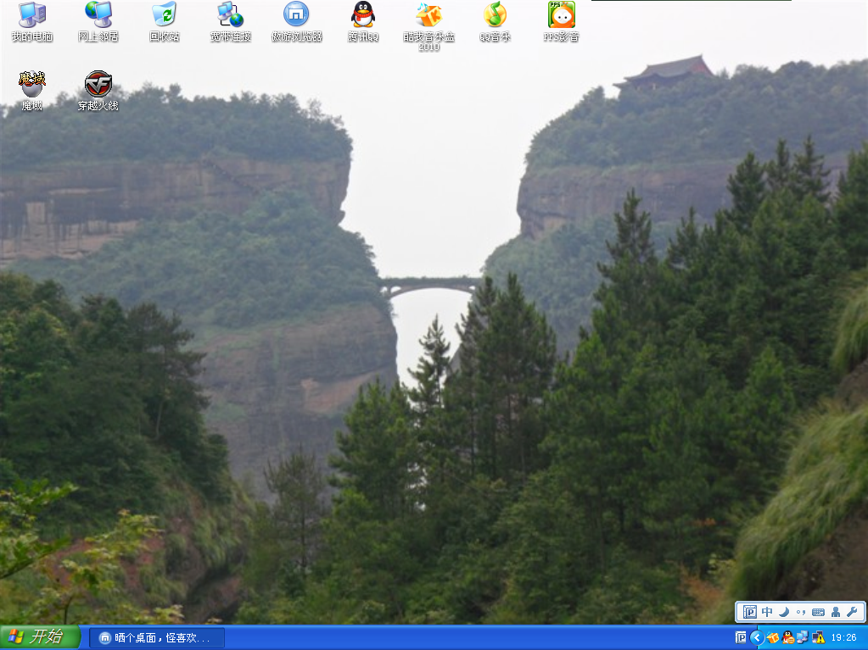
Task: Open the IME wrench settings menu
Action: (x=852, y=612)
